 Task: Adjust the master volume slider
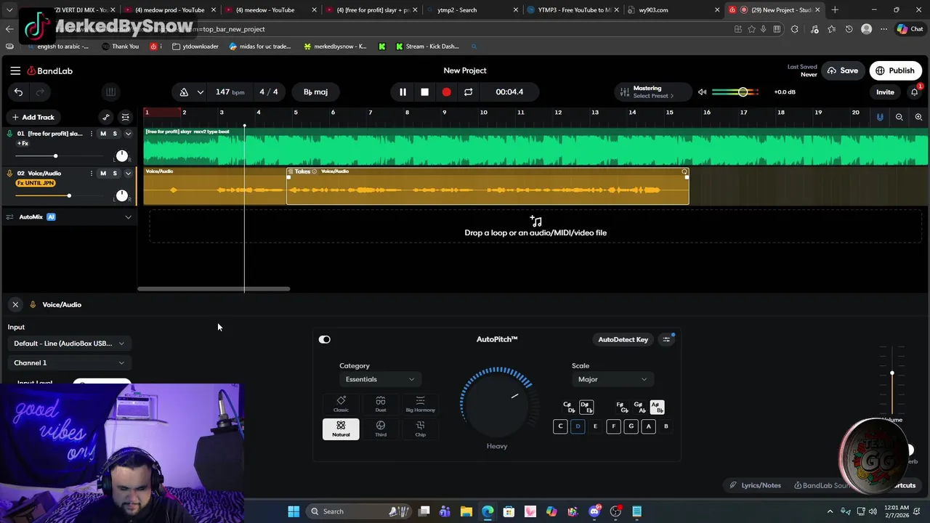[x=743, y=92]
